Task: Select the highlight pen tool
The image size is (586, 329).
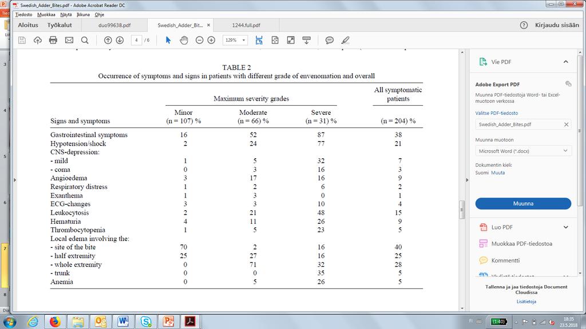Action: [345, 41]
